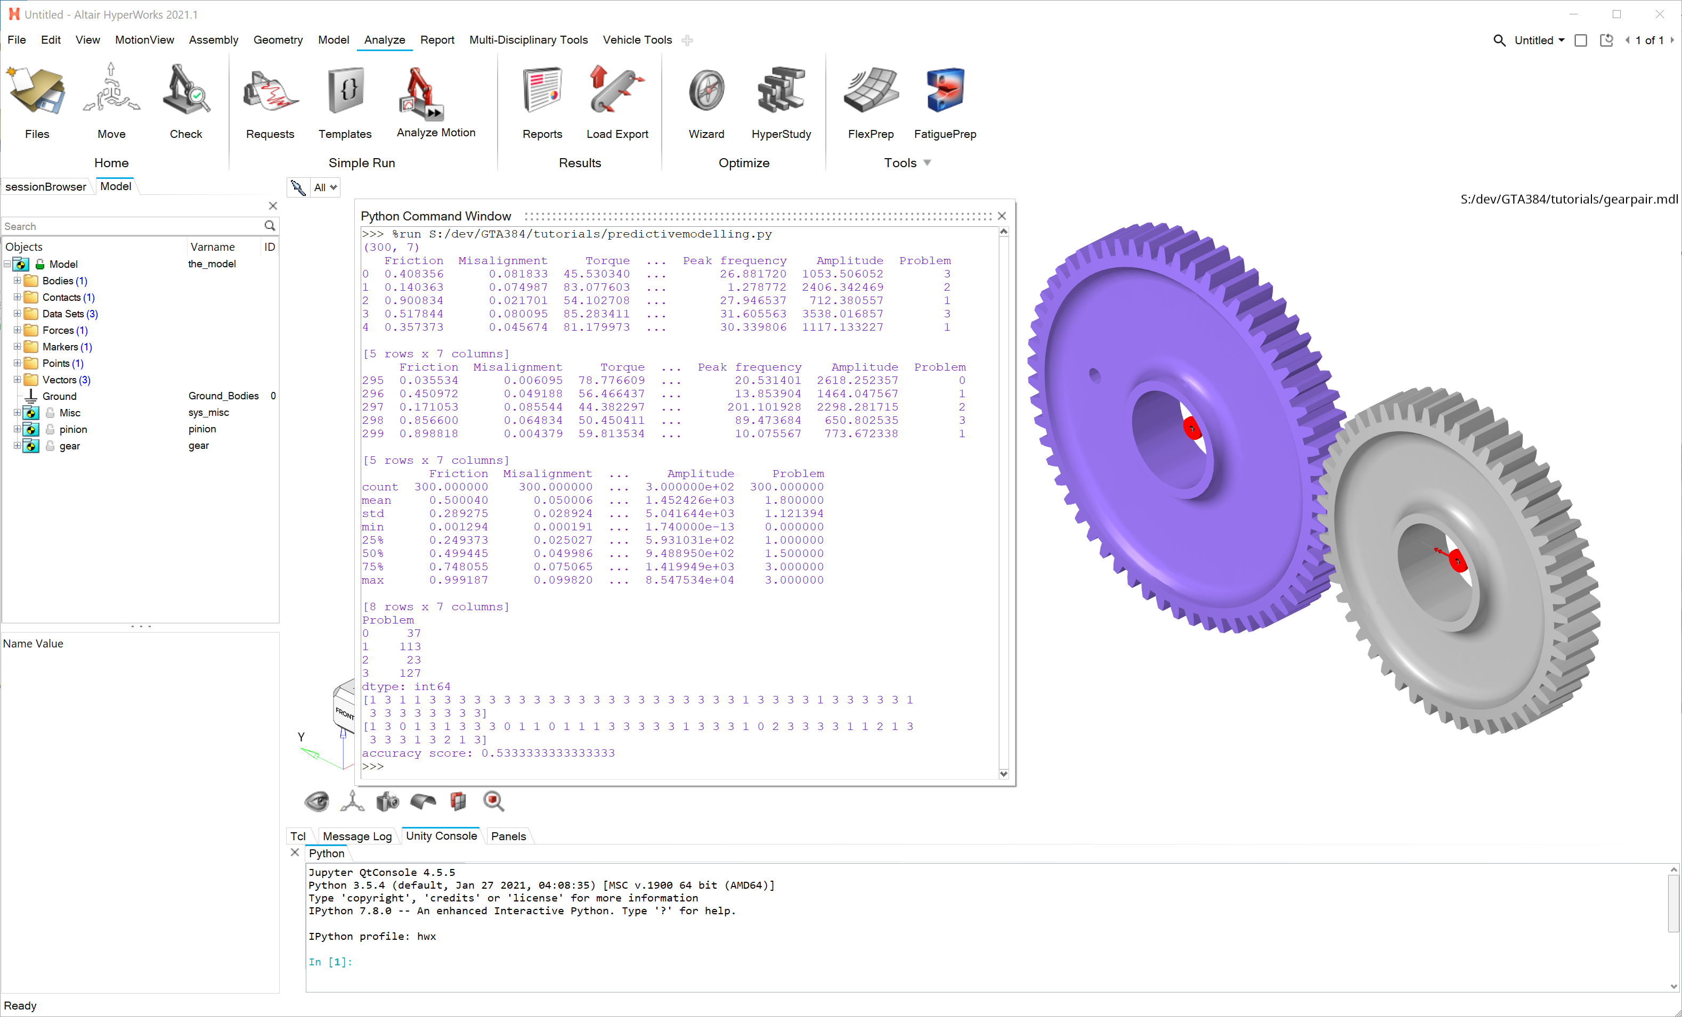Open the Geometry ribbon menu
The image size is (1682, 1017).
[277, 39]
